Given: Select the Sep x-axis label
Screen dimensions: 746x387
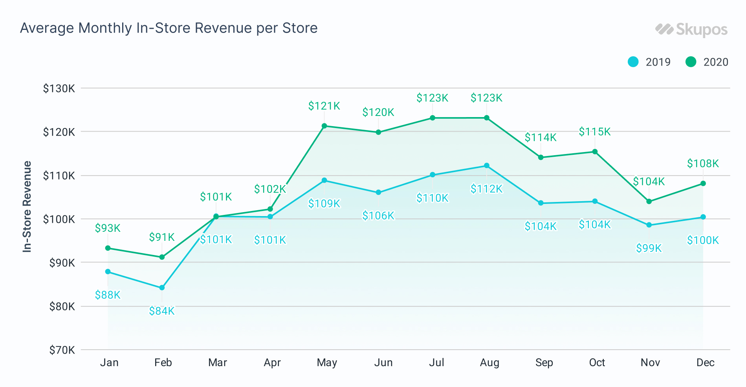Looking at the screenshot, I should (x=544, y=363).
